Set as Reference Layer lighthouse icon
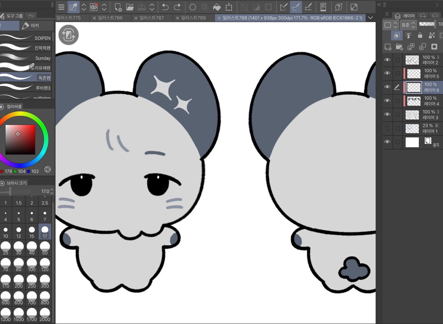 coord(408,35)
